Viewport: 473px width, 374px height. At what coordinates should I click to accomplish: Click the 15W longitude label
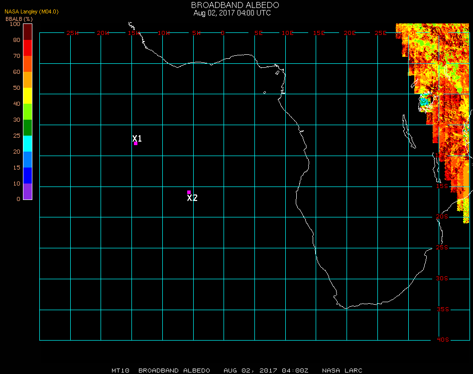134,33
